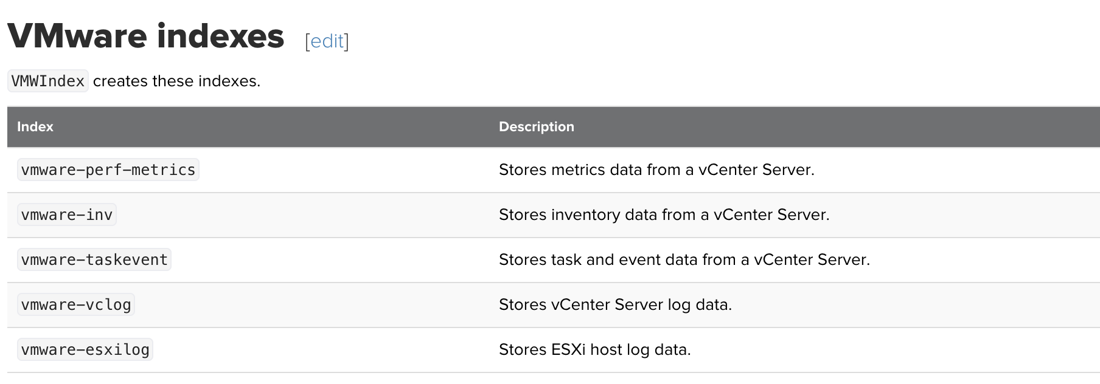
Task: Click the word indexes in the heading
Action: point(220,36)
